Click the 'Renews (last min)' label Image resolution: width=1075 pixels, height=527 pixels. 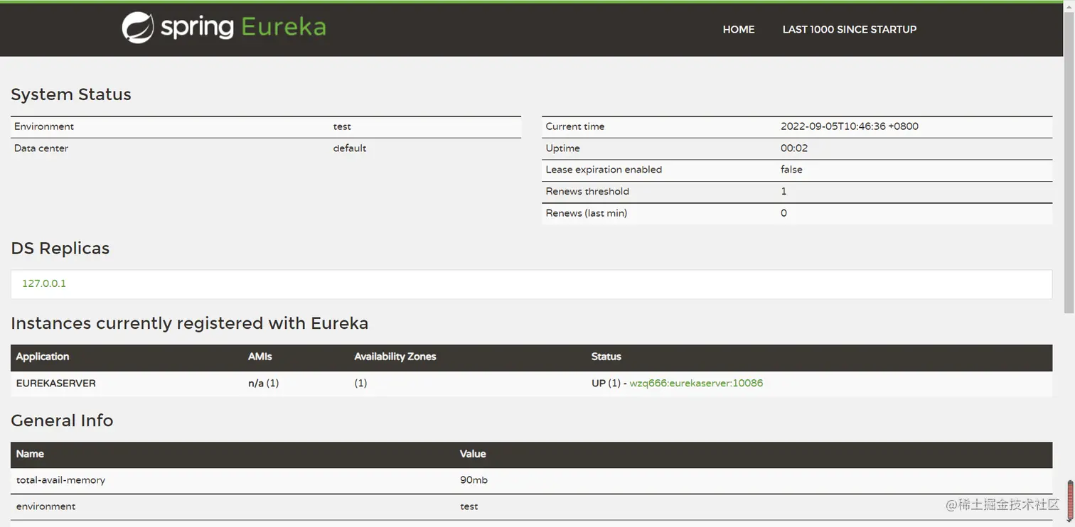(586, 213)
